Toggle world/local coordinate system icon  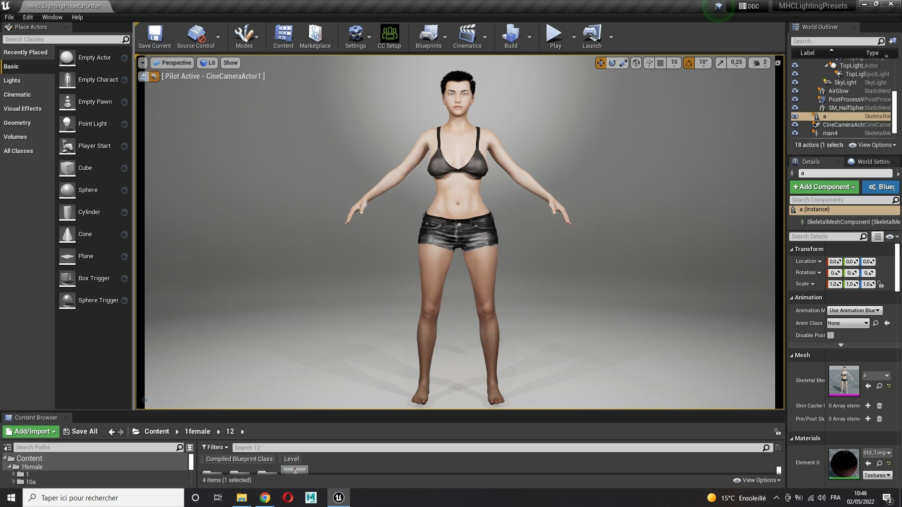(636, 63)
